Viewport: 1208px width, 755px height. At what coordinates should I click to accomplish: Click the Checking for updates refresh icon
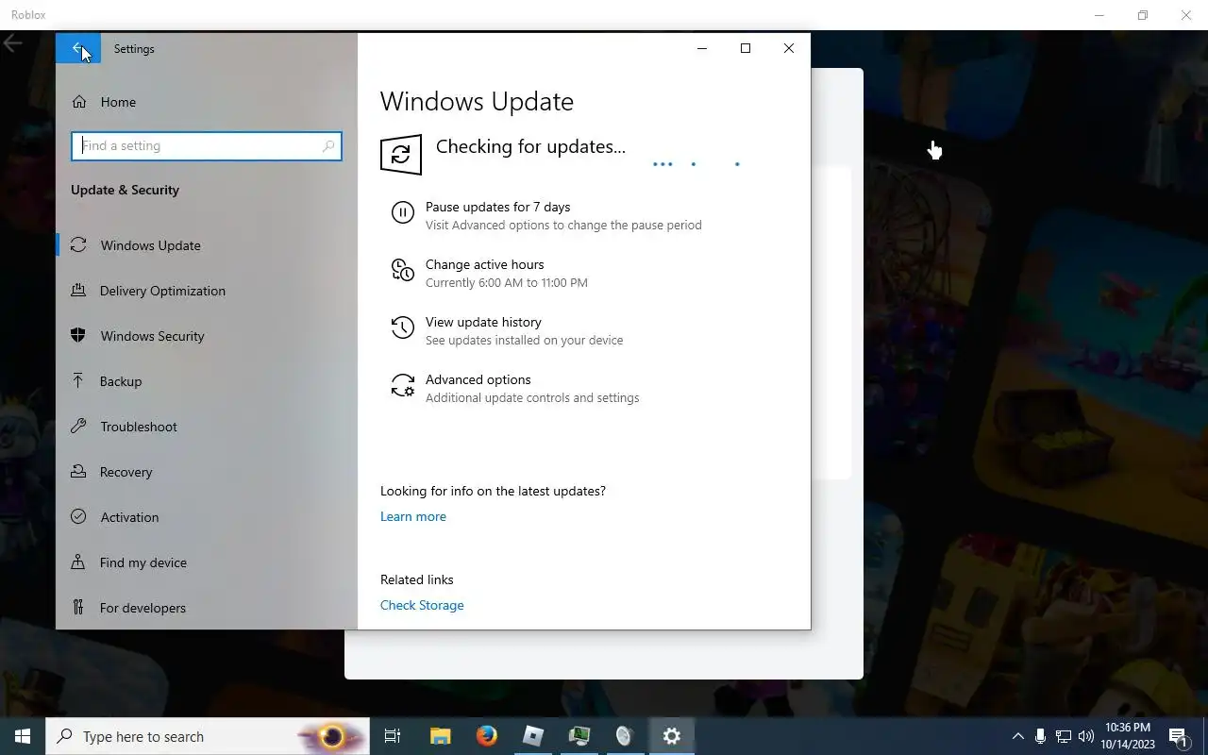coord(400,155)
